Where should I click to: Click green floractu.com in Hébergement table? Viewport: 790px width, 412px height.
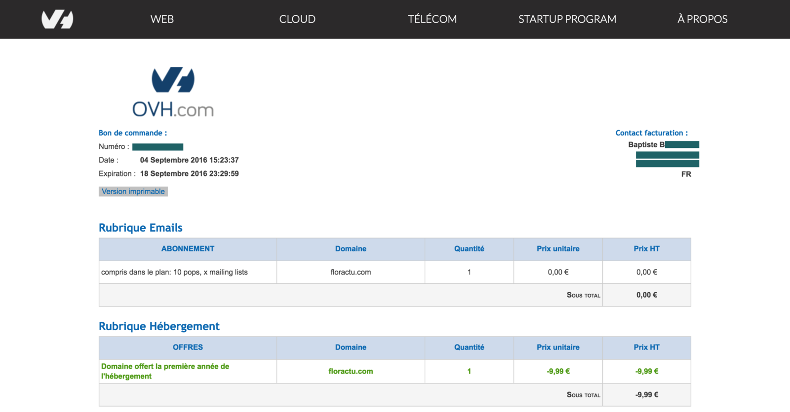coord(351,371)
